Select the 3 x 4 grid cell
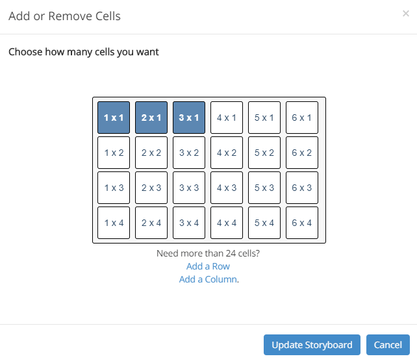417x363 pixels. 189,223
